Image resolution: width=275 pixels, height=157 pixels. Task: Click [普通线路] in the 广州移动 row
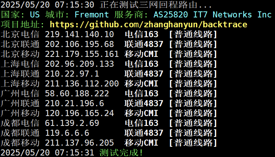click(x=193, y=113)
